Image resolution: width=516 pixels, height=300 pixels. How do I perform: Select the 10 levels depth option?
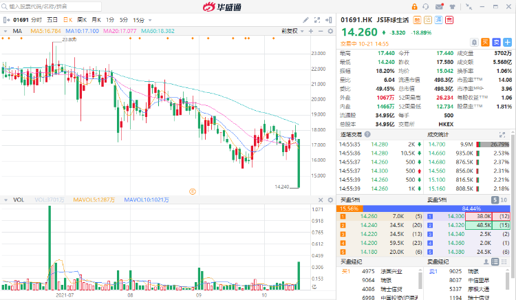[x=504, y=200]
